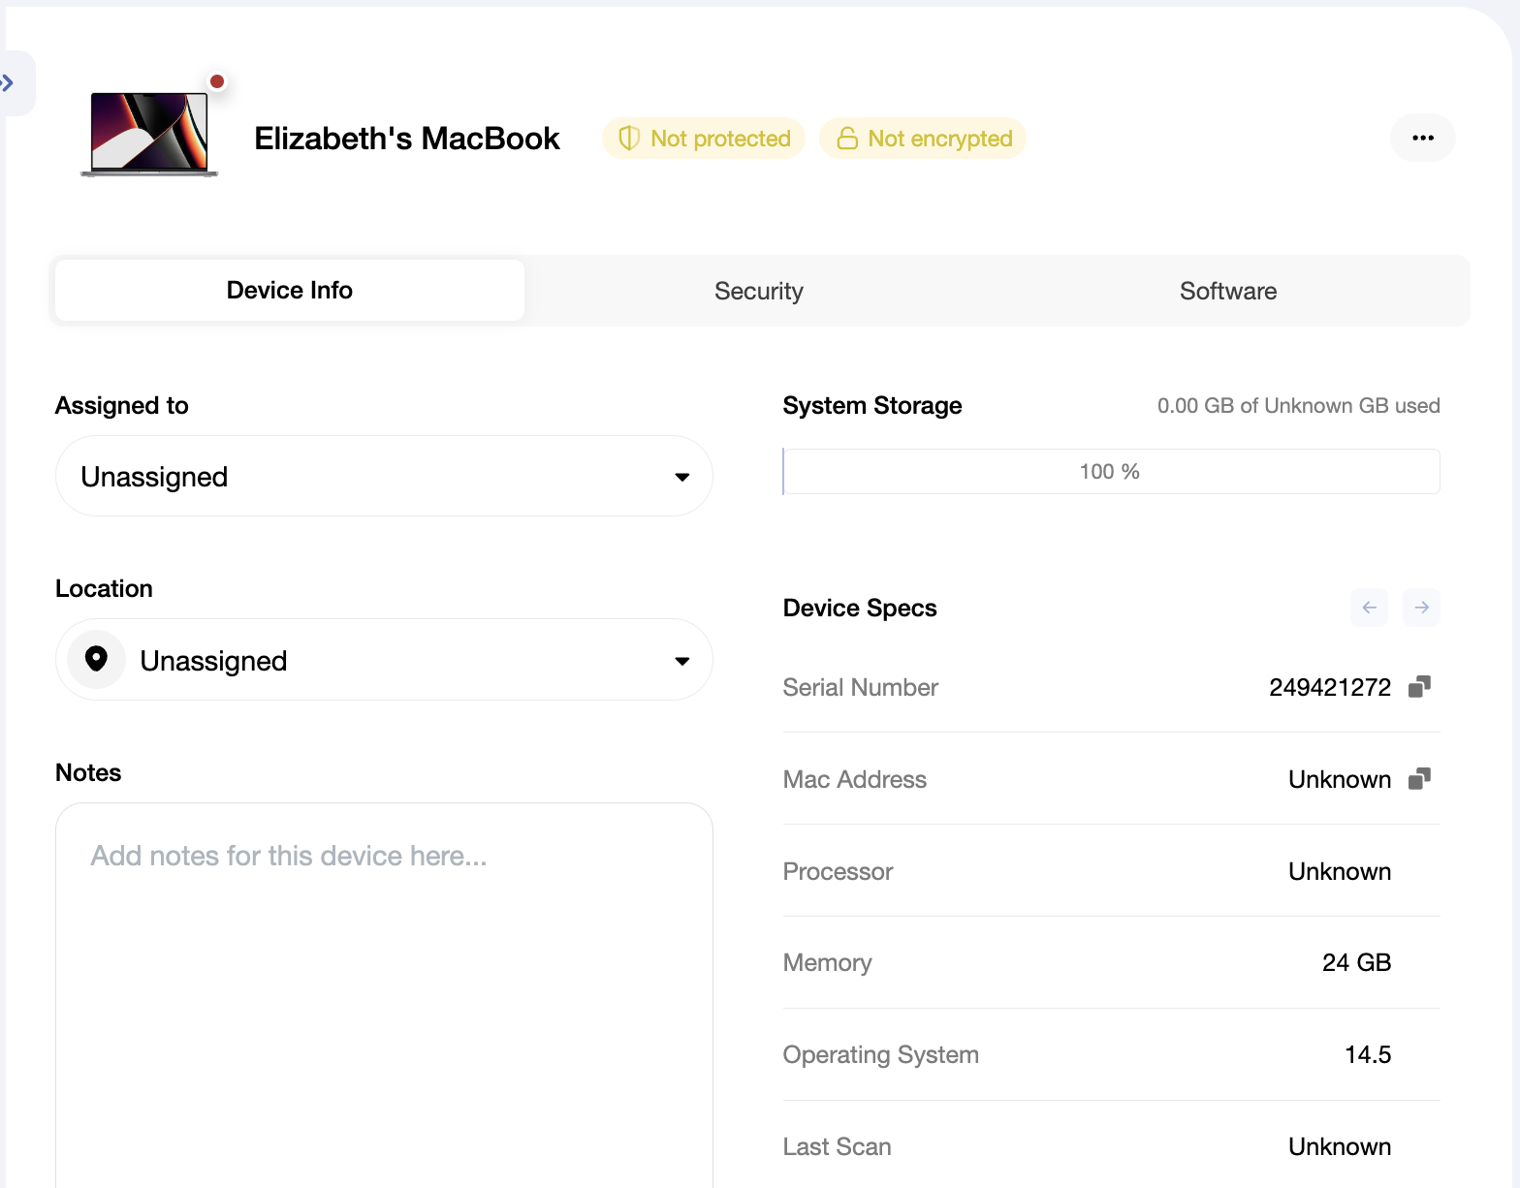Click the Not protected status badge
Image resolution: width=1520 pixels, height=1188 pixels.
tap(704, 139)
